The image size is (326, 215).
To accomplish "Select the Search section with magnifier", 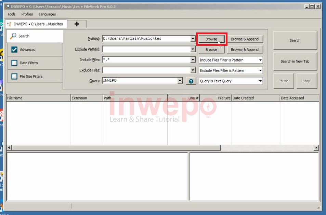I will click(x=35, y=36).
